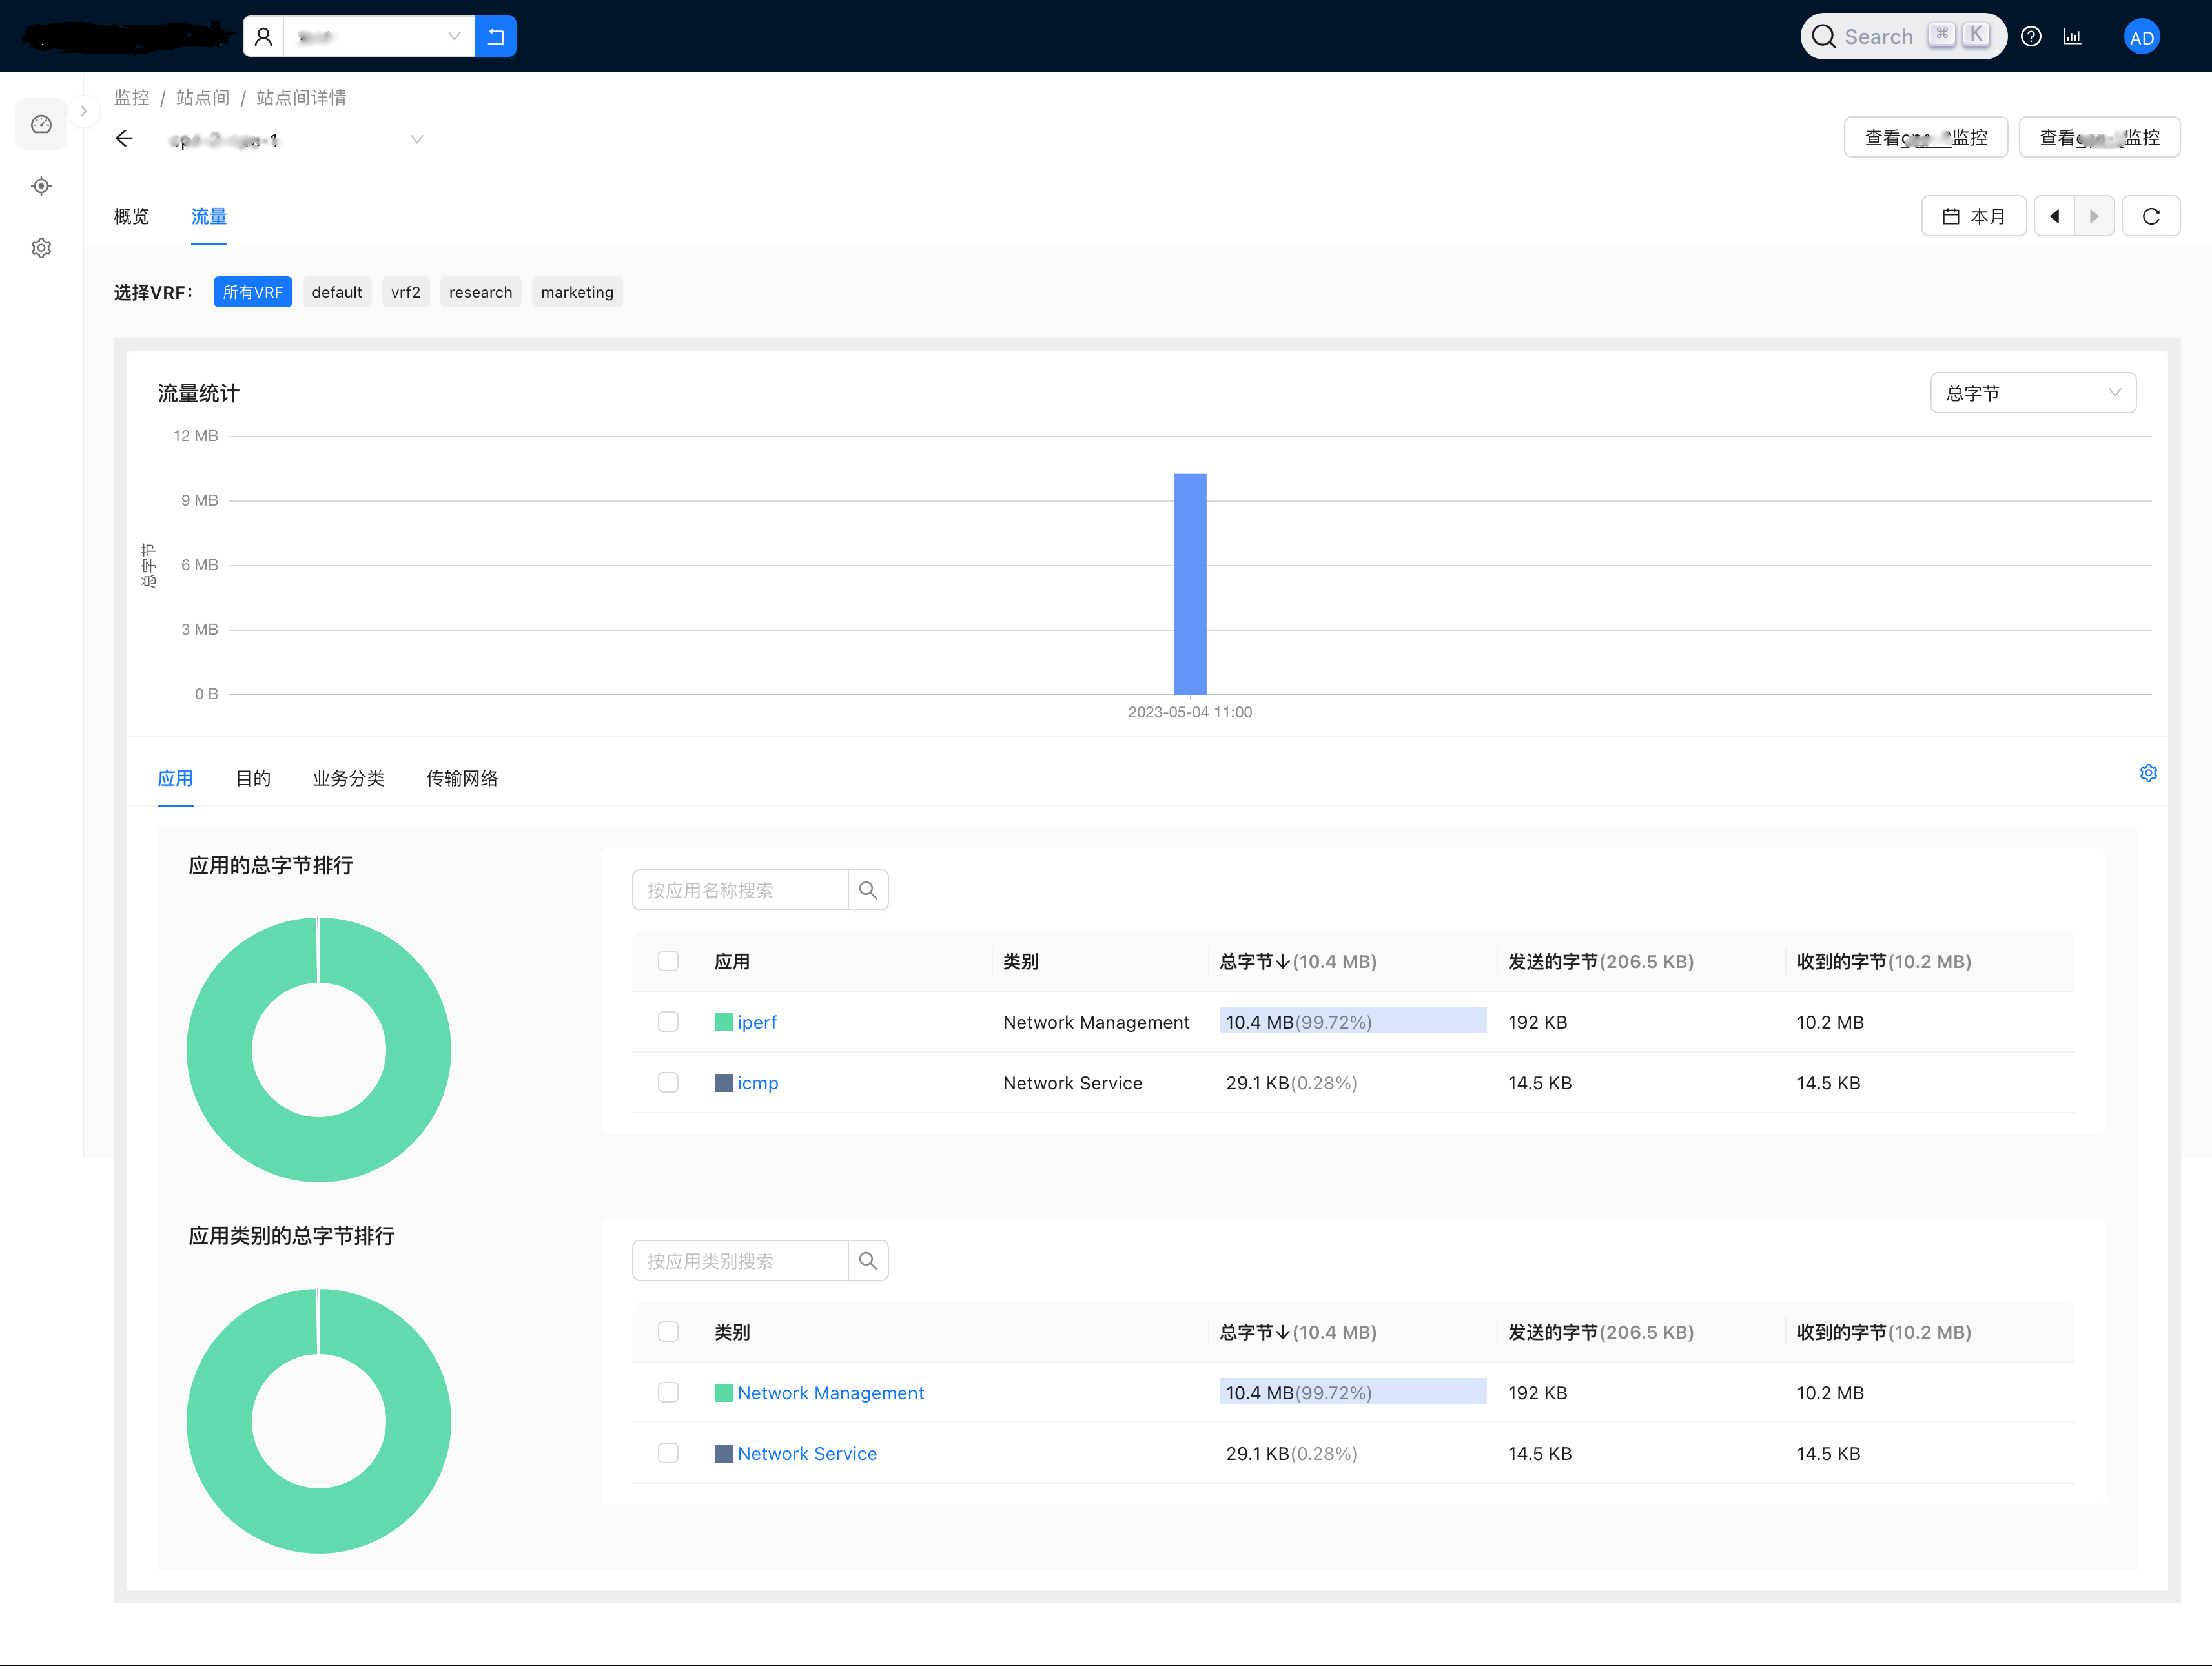The image size is (2212, 1666).
Task: Click the 按应用类别搜索 search field
Action: point(740,1261)
